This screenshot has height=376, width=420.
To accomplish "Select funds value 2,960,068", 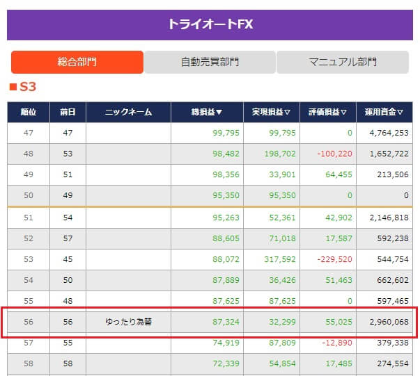I will pyautogui.click(x=389, y=322).
